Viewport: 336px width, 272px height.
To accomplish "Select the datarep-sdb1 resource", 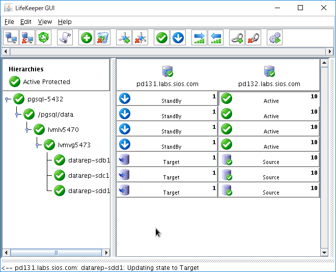I will point(89,160).
